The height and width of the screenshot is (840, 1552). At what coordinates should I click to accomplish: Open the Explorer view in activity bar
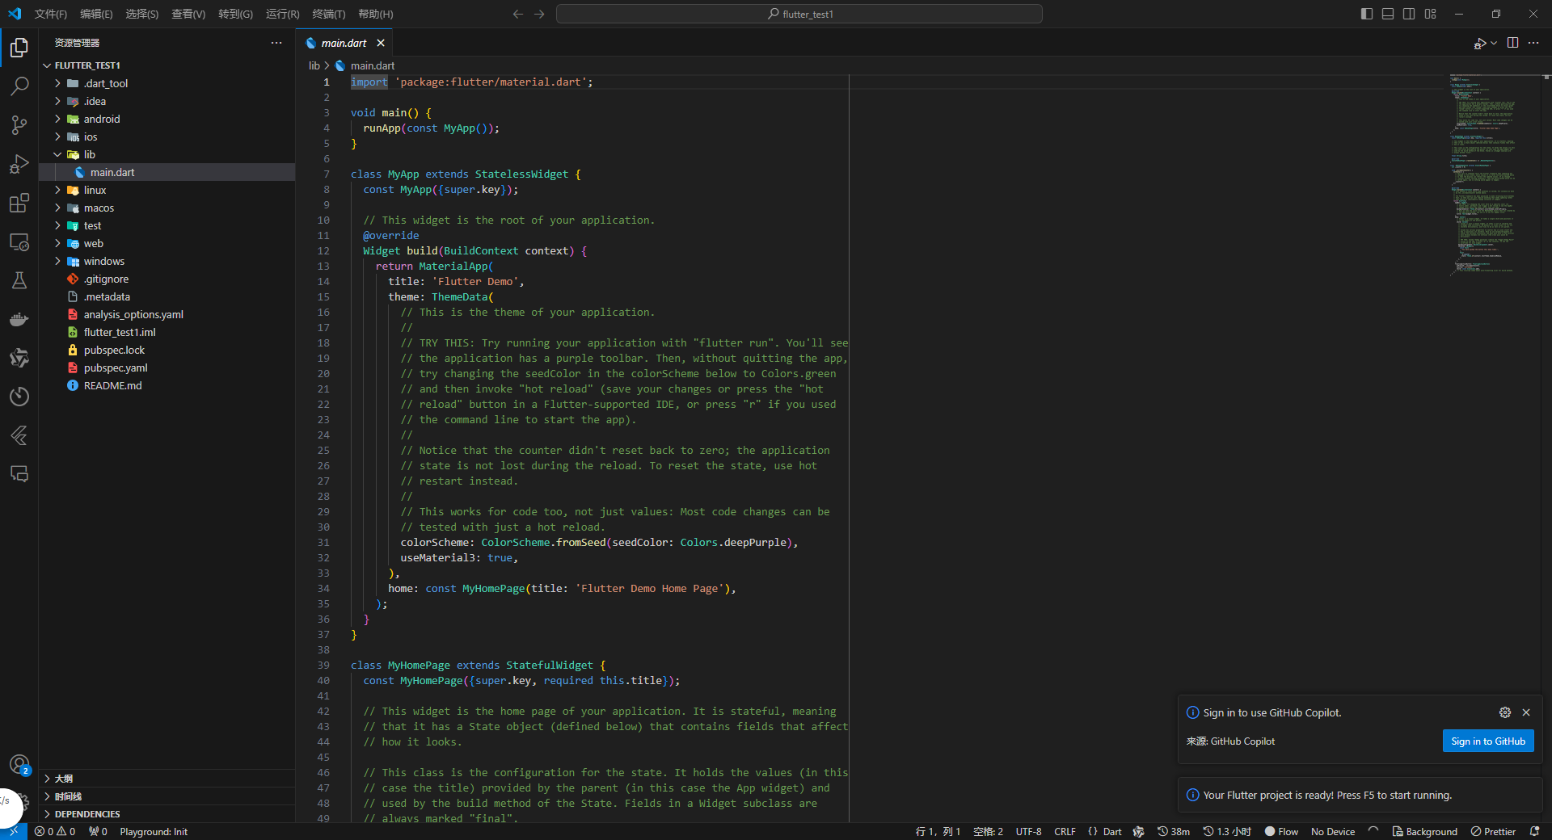click(x=19, y=48)
